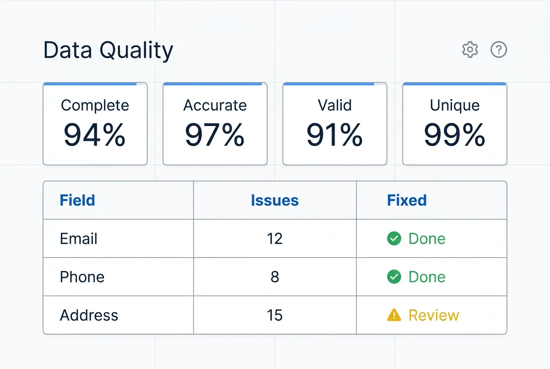This screenshot has height=369, width=550.
Task: Click the Done status for Phone
Action: [427, 277]
